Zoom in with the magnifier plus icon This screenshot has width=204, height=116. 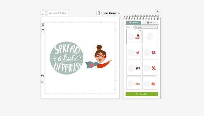(x=43, y=25)
